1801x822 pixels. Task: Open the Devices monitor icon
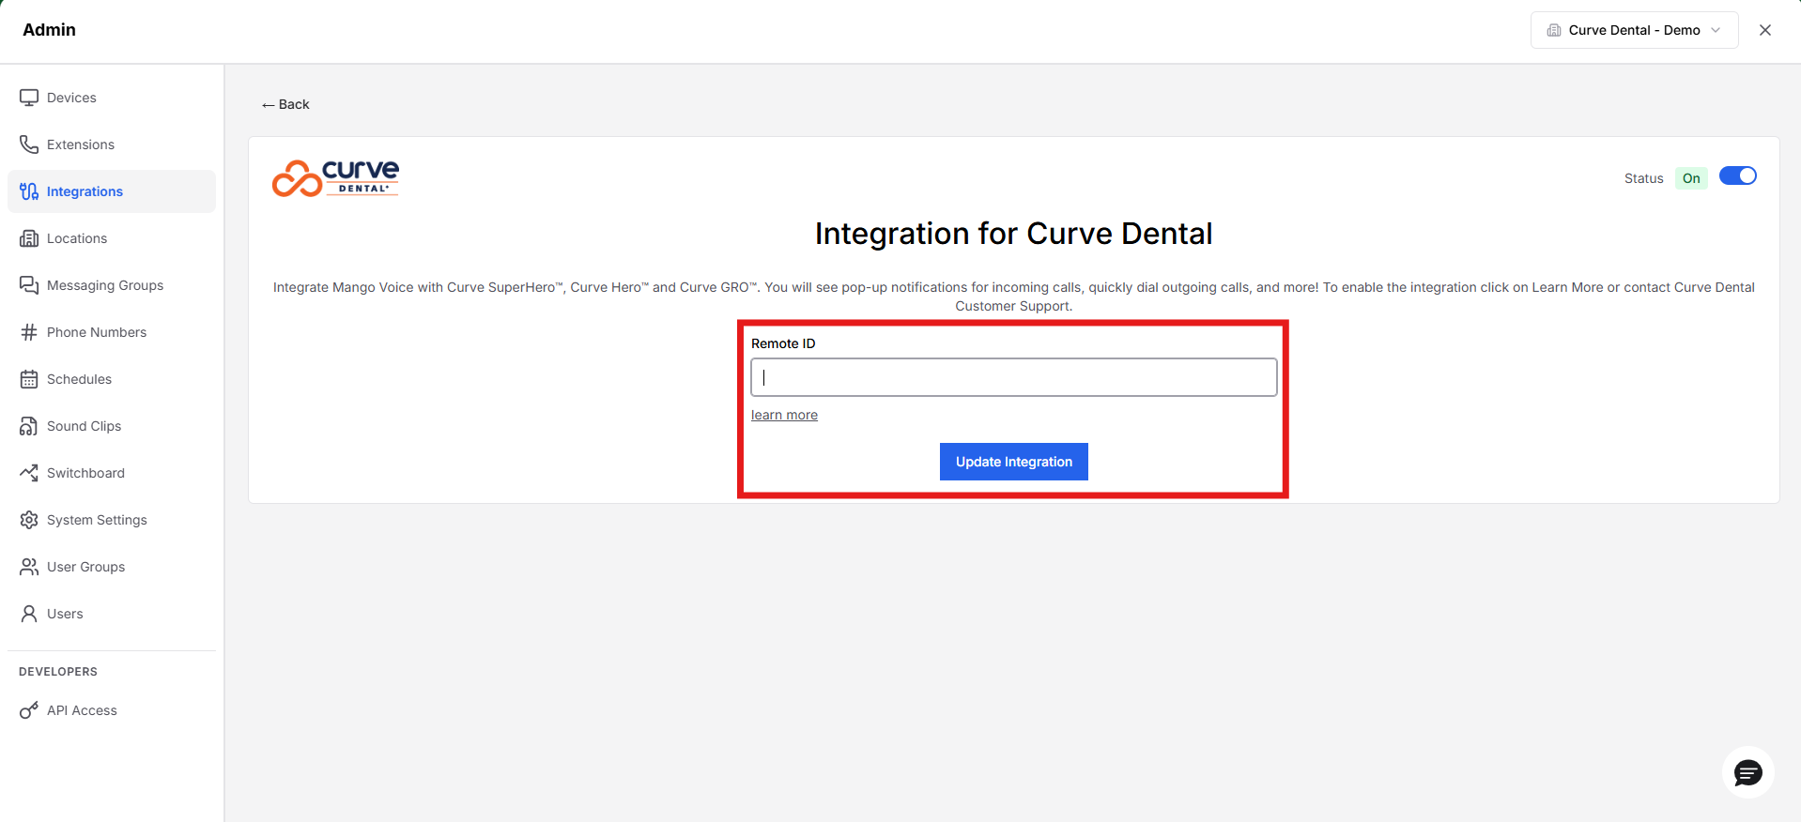[x=29, y=98]
